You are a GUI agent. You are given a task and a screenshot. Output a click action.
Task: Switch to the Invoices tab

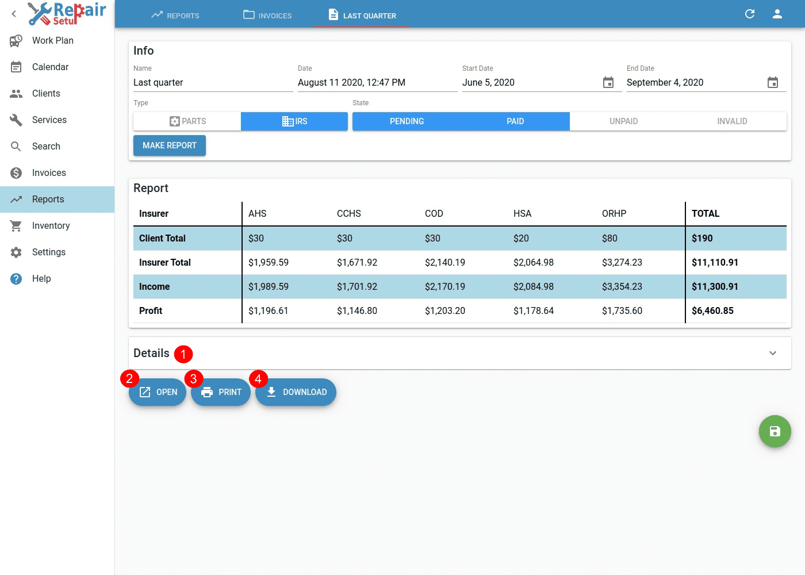click(x=267, y=16)
